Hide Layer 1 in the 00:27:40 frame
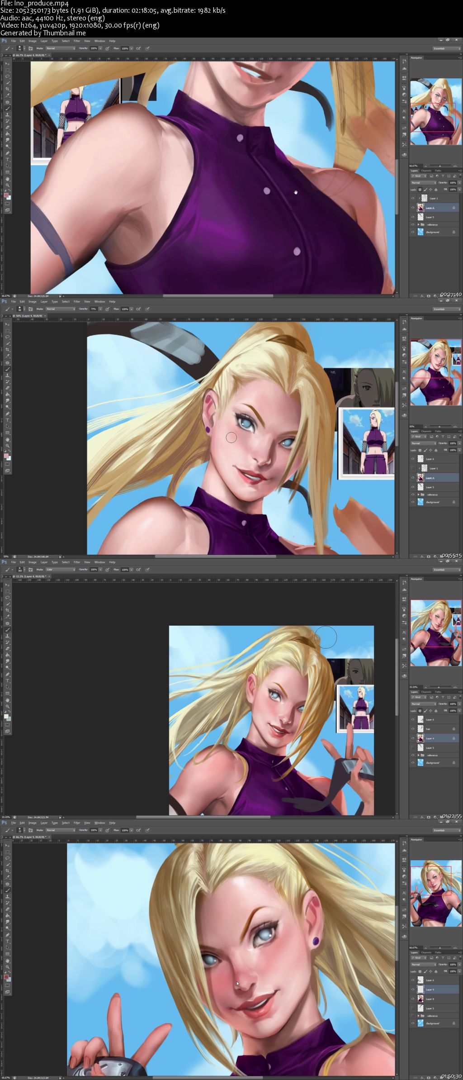This screenshot has height=1080, width=463. pos(413,198)
